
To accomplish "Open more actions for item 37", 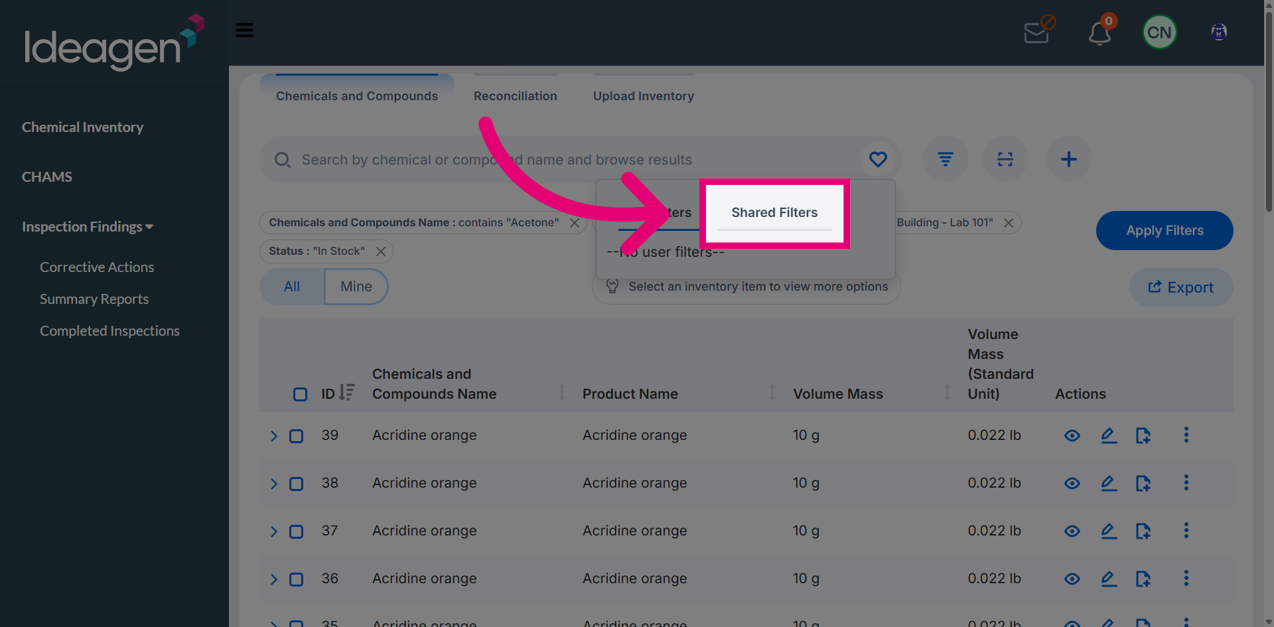I will pyautogui.click(x=1186, y=530).
